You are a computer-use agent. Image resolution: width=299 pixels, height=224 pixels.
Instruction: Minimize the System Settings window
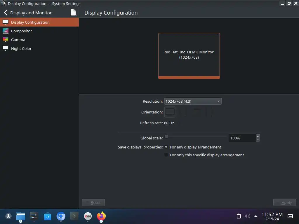282,3
